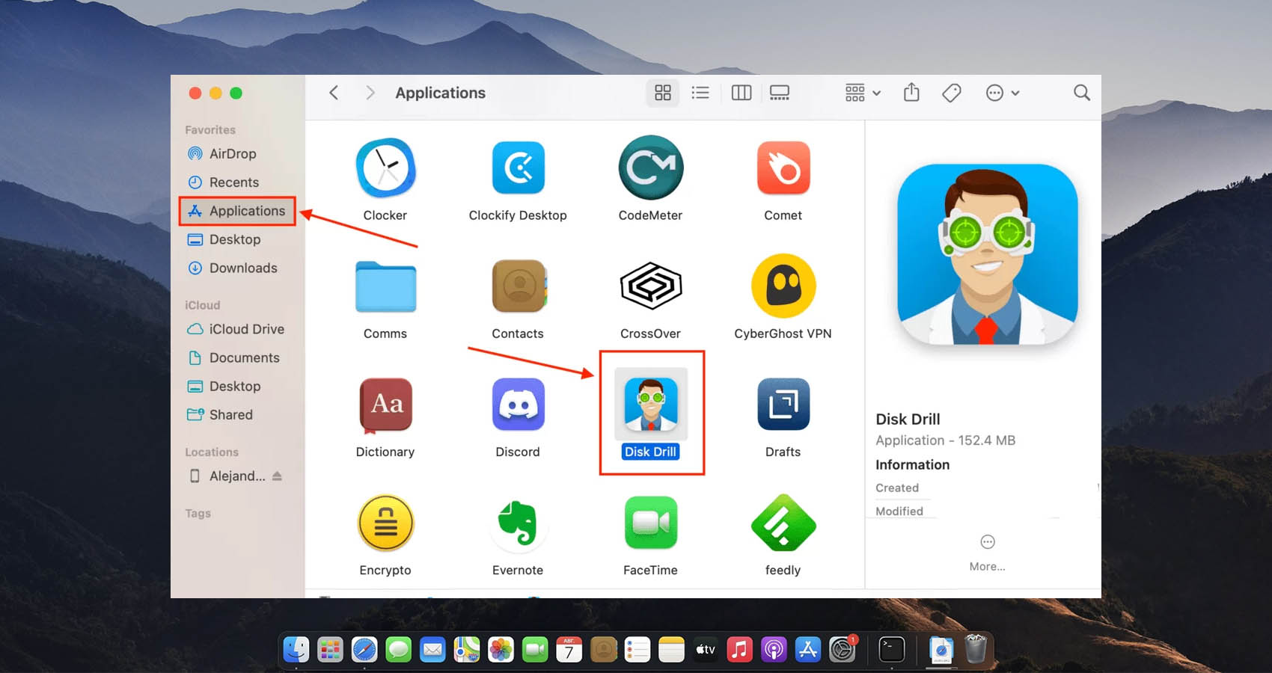Select Downloads in the sidebar

click(x=242, y=268)
